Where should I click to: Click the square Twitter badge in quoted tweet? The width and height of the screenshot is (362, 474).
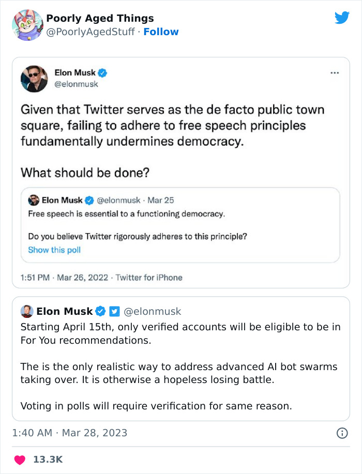(x=115, y=311)
